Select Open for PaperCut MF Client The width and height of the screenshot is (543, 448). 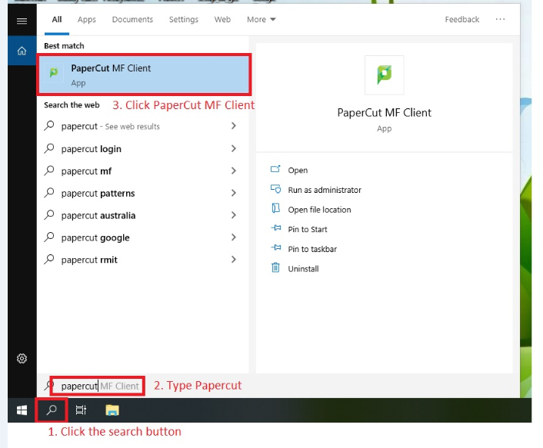(x=298, y=170)
